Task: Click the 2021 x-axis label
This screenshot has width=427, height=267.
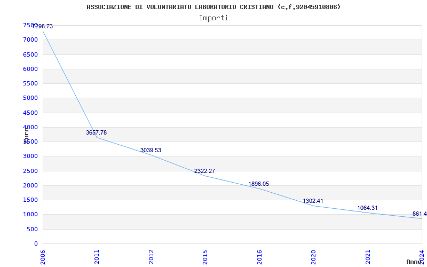Action: coord(368,257)
